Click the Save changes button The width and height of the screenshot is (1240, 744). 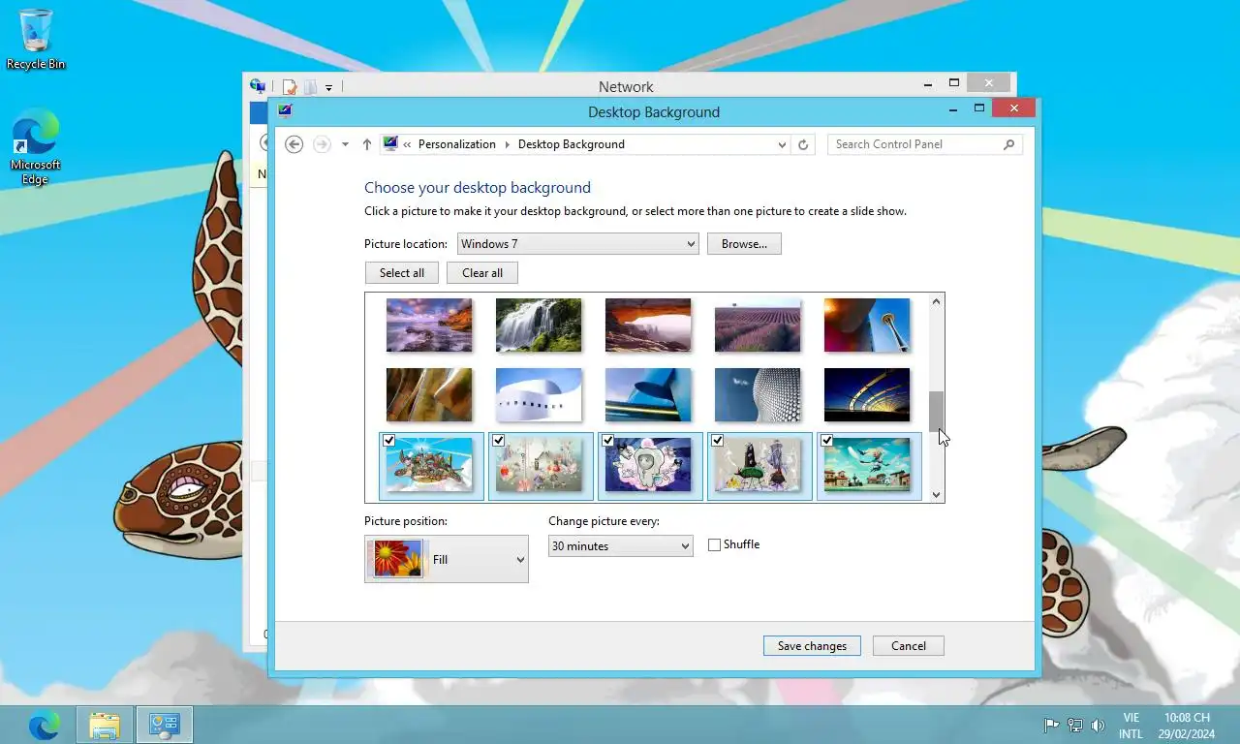[812, 646]
